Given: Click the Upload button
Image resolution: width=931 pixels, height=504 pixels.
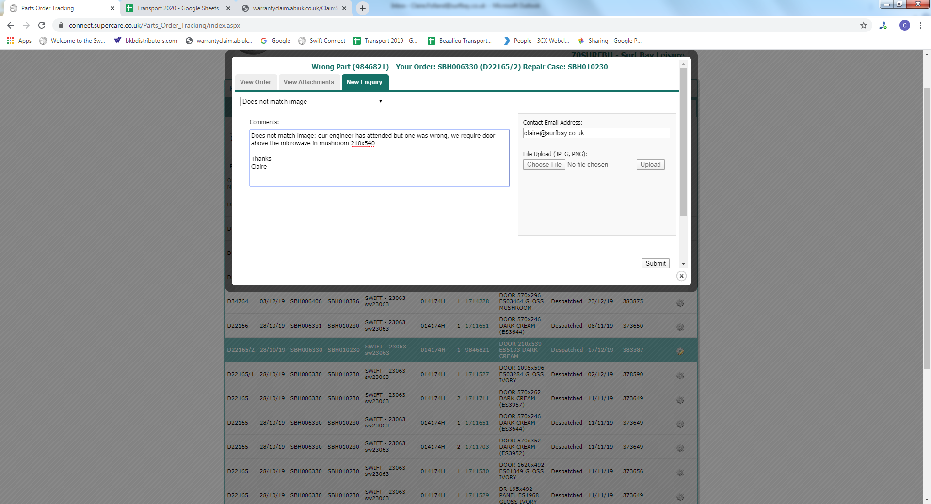Looking at the screenshot, I should (x=650, y=165).
